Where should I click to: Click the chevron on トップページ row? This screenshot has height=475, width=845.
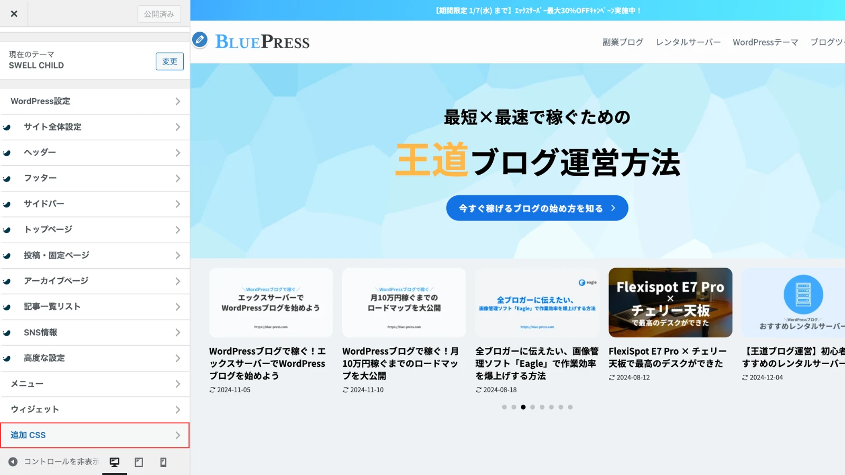(178, 230)
